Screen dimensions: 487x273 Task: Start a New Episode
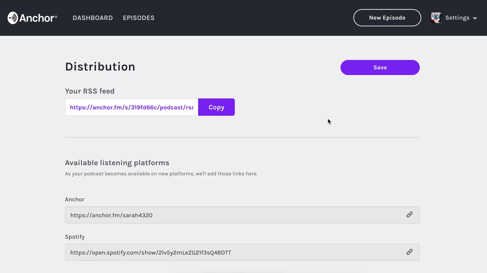pos(387,18)
